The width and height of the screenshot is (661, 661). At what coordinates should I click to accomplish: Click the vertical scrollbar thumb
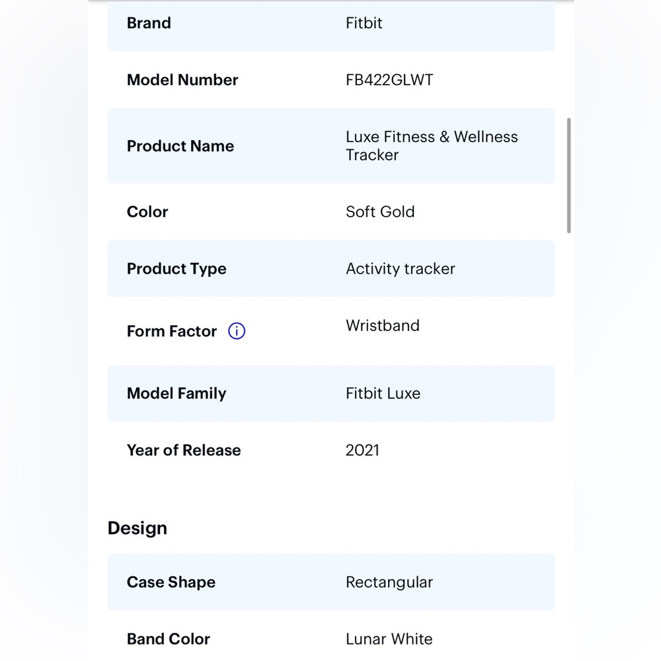click(568, 175)
